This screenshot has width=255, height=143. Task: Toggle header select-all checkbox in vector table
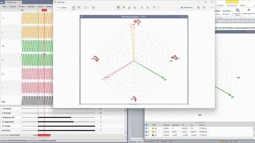tap(146, 125)
